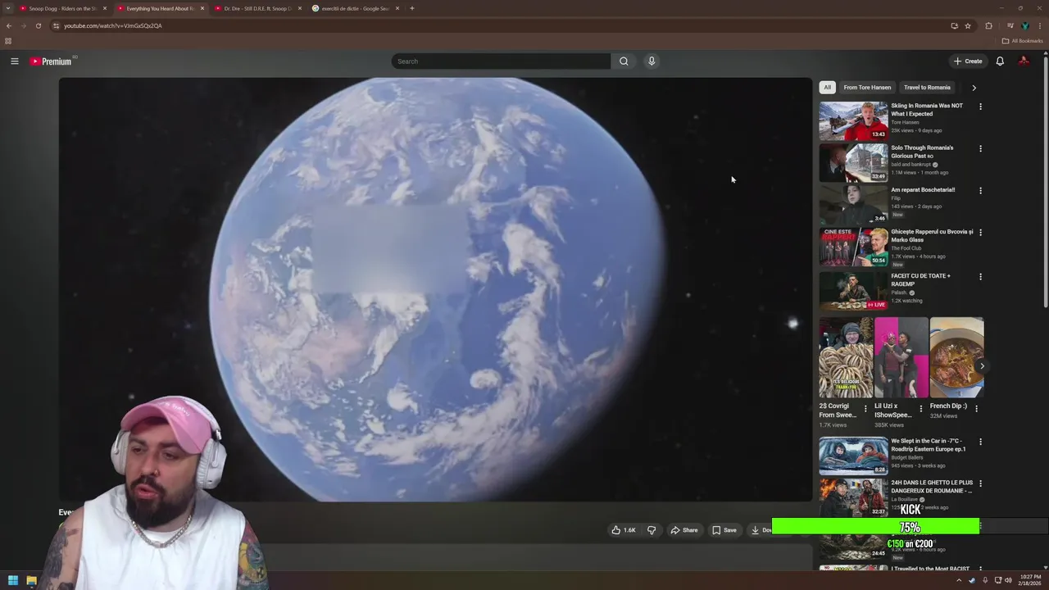Focus the YouTube search field

click(501, 61)
